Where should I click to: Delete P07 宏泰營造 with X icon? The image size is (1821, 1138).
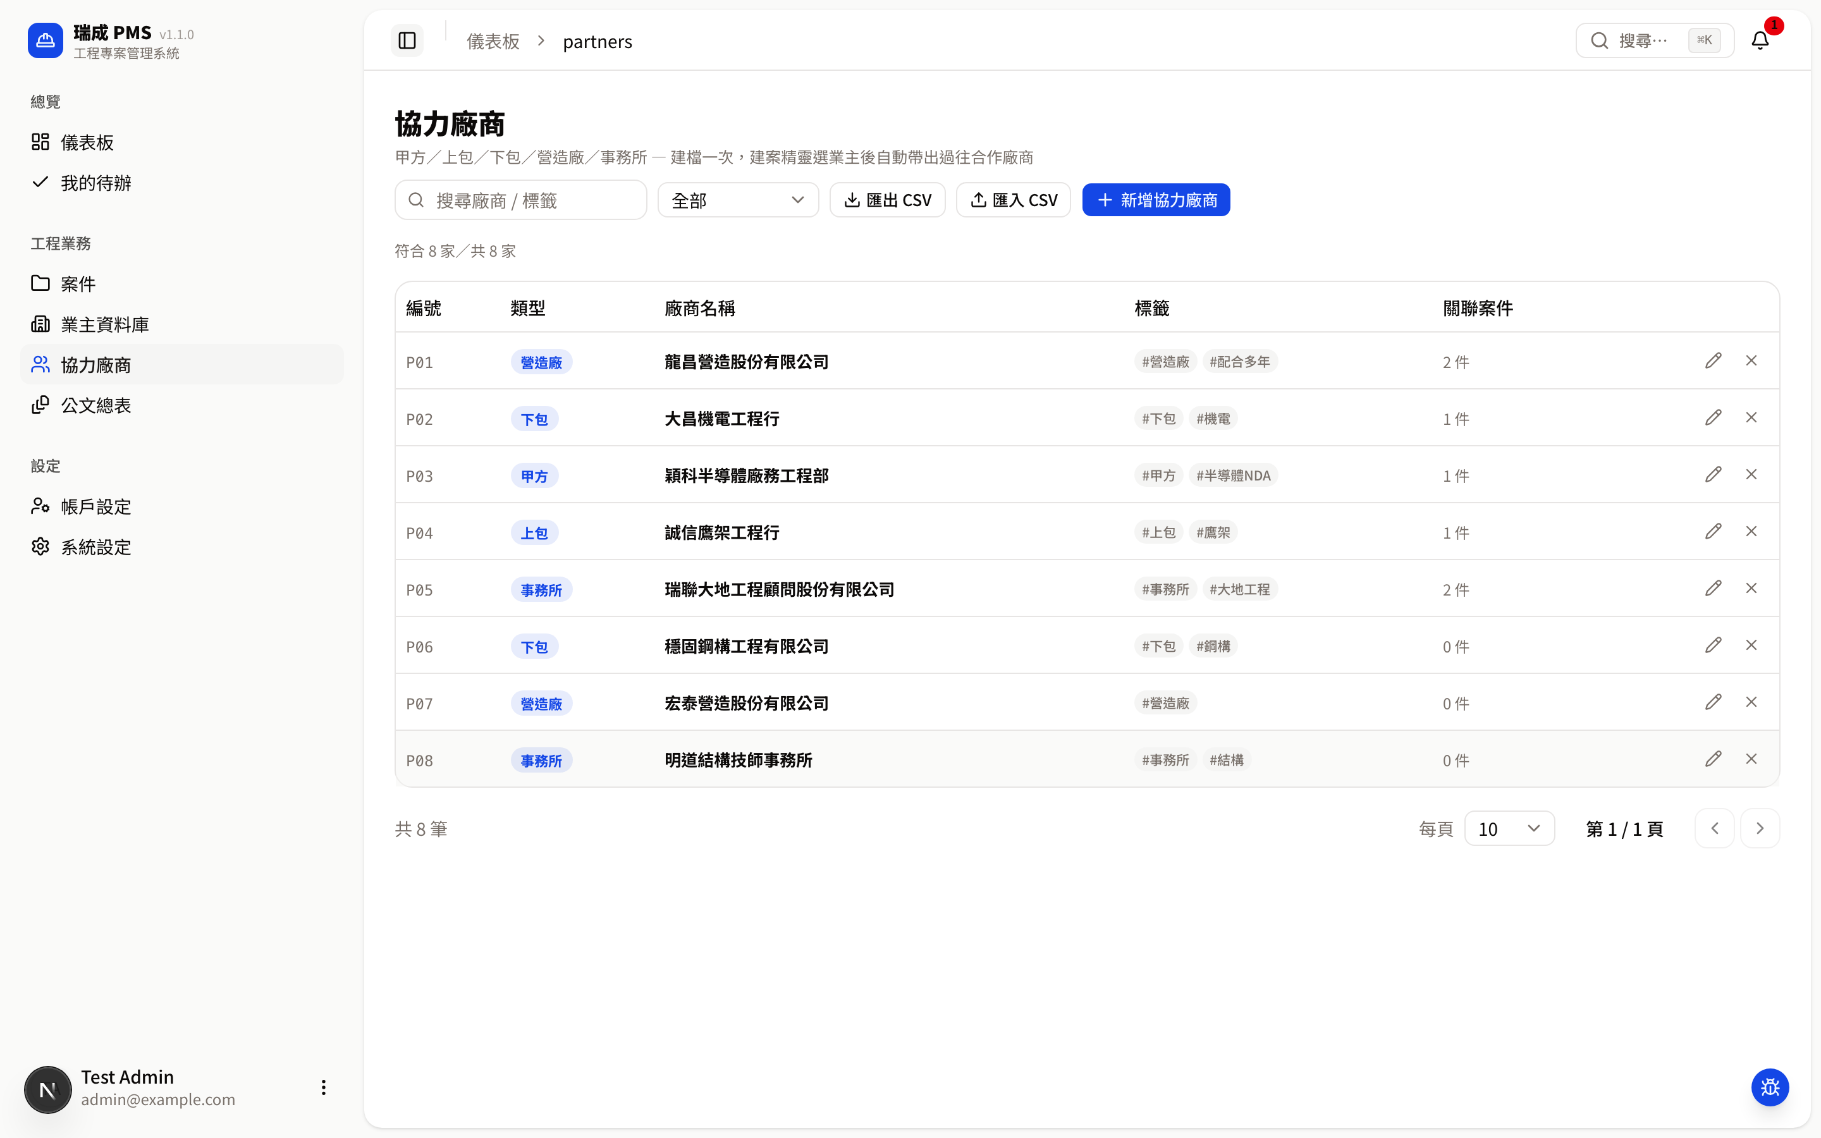pos(1752,702)
